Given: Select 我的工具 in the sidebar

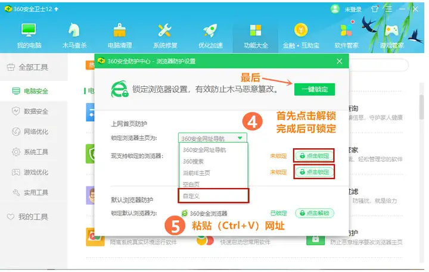Looking at the screenshot, I should click(33, 217).
